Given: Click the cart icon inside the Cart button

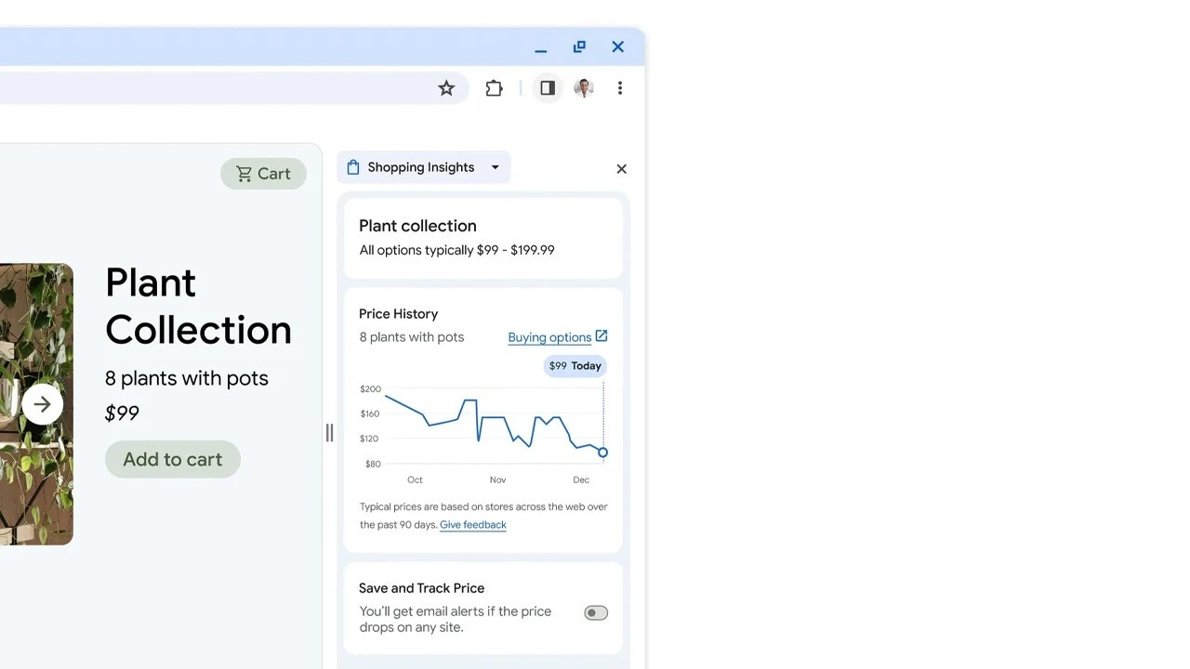Looking at the screenshot, I should point(244,173).
